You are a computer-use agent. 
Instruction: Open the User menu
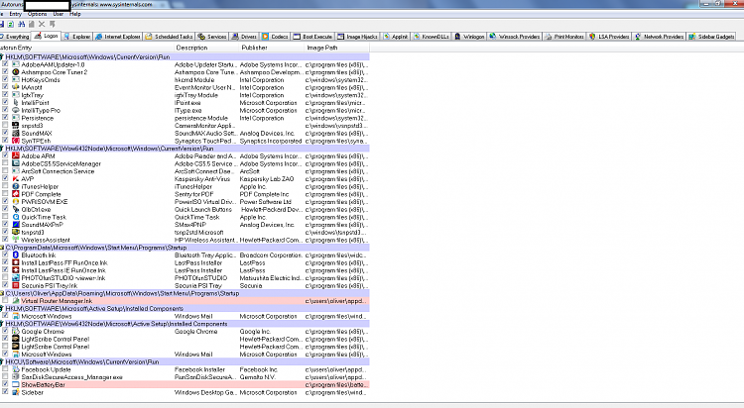tap(59, 14)
